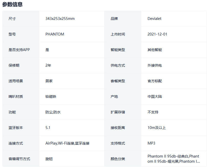Click the dimensions value 343x253x255mm
Viewport: 207px width, 167px height.
pos(60,19)
